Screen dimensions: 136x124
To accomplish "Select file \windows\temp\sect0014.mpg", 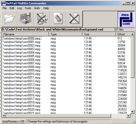I will click(x=22, y=88).
